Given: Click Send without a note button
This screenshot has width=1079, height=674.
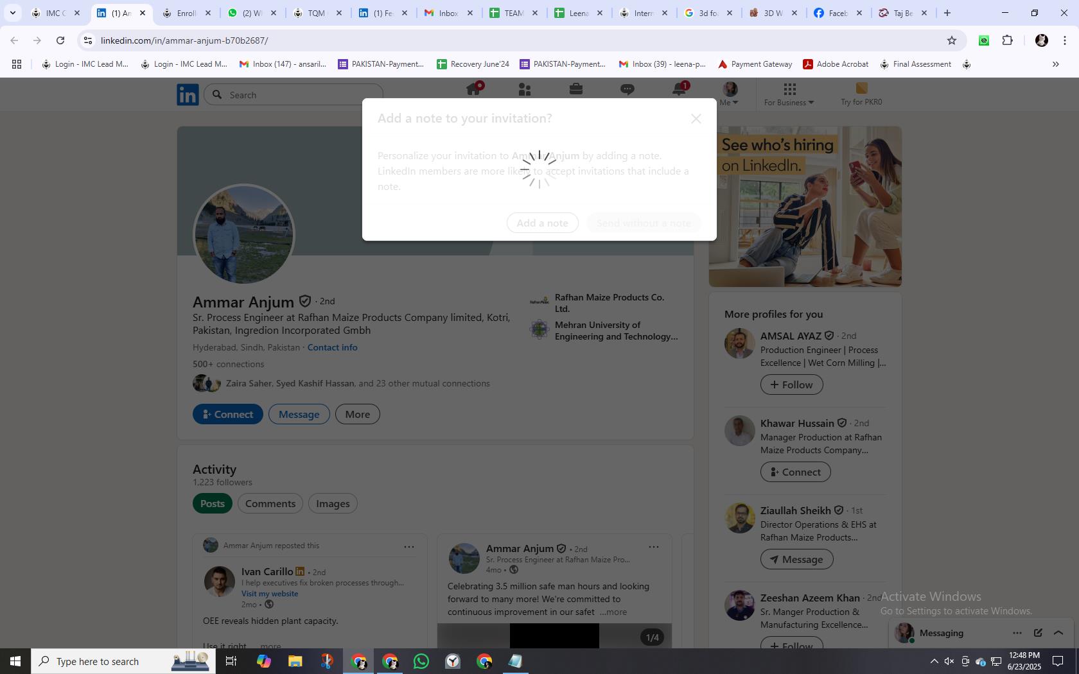Looking at the screenshot, I should pos(644,223).
